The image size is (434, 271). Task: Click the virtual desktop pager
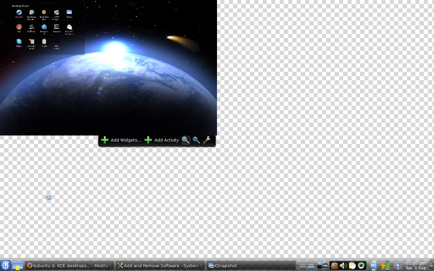click(x=307, y=266)
